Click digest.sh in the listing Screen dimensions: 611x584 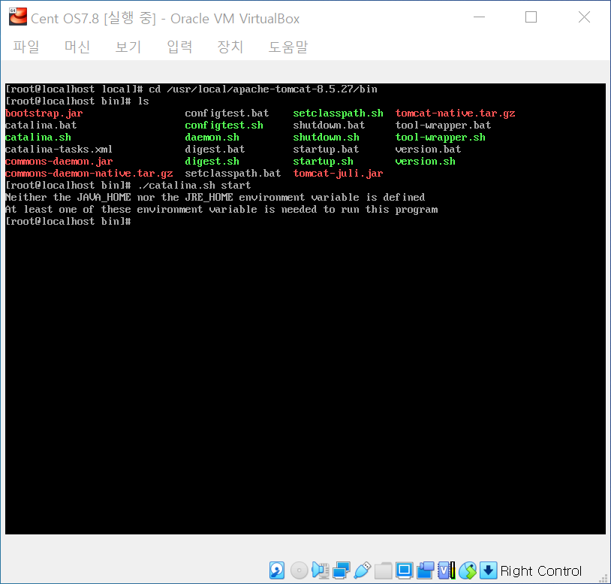[212, 162]
